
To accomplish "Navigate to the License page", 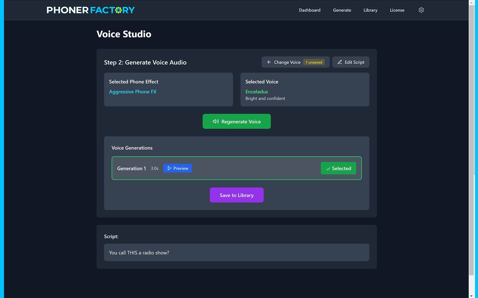I will click(397, 10).
